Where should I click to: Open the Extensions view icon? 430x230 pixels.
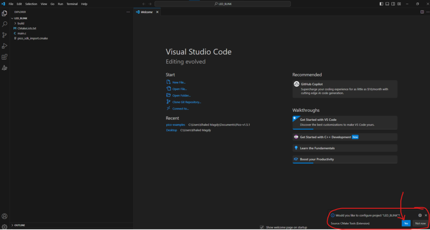[5, 57]
